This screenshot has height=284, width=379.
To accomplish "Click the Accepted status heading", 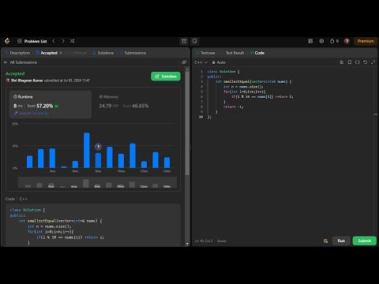I will click(x=15, y=73).
